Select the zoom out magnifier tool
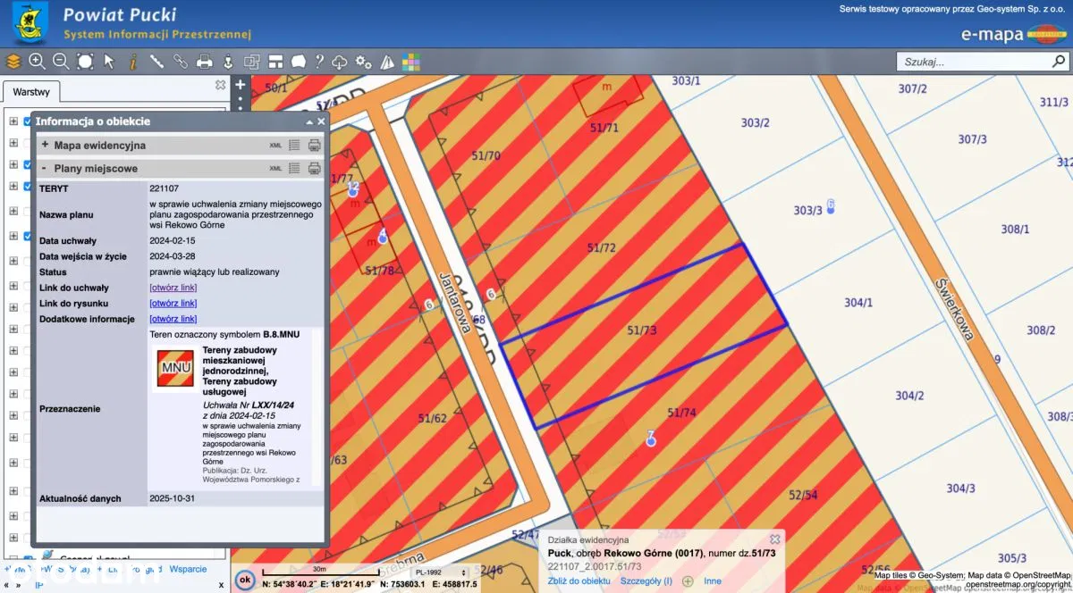Viewport: 1073px width, 593px height. pyautogui.click(x=61, y=62)
